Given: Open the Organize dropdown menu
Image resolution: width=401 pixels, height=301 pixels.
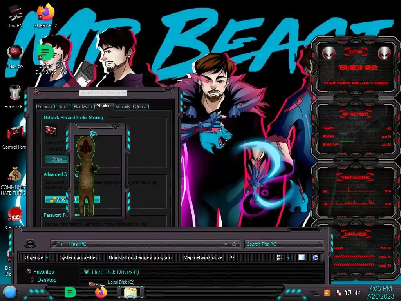Looking at the screenshot, I should [36, 257].
